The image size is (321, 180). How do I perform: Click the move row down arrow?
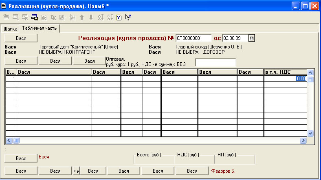pos(91,18)
